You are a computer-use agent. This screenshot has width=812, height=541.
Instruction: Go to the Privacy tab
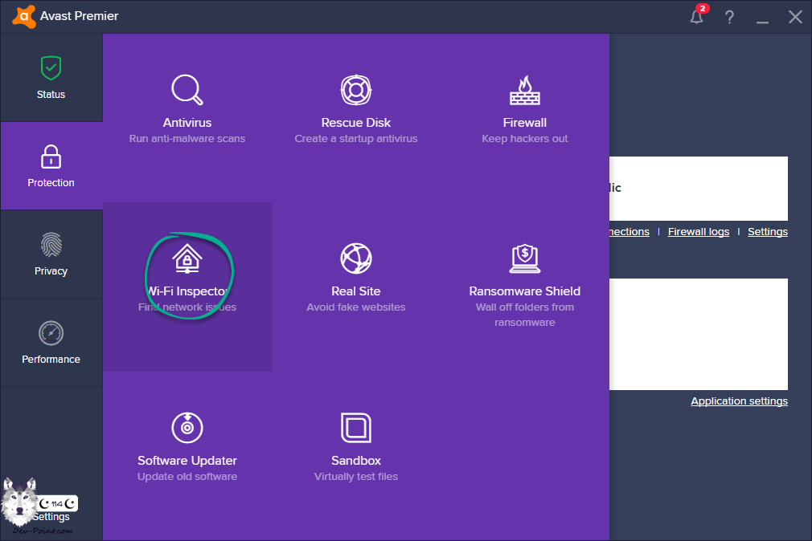51,254
